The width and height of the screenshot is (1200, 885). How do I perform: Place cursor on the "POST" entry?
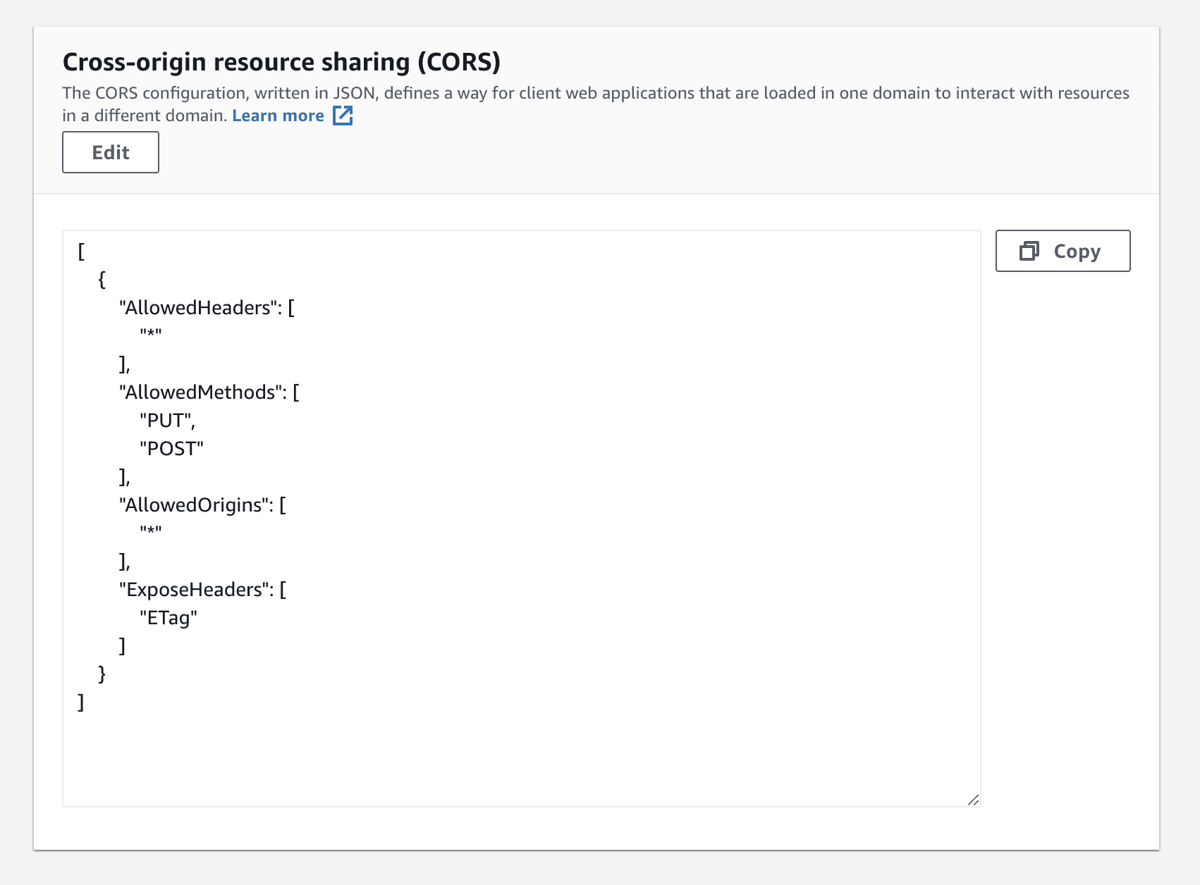[171, 449]
